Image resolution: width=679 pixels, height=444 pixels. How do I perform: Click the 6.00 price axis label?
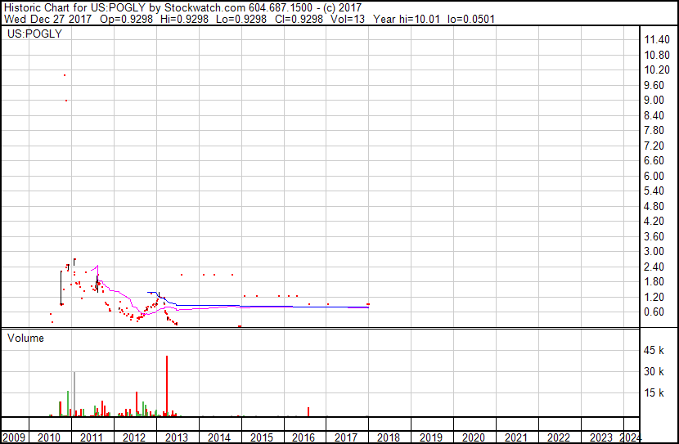(654, 176)
